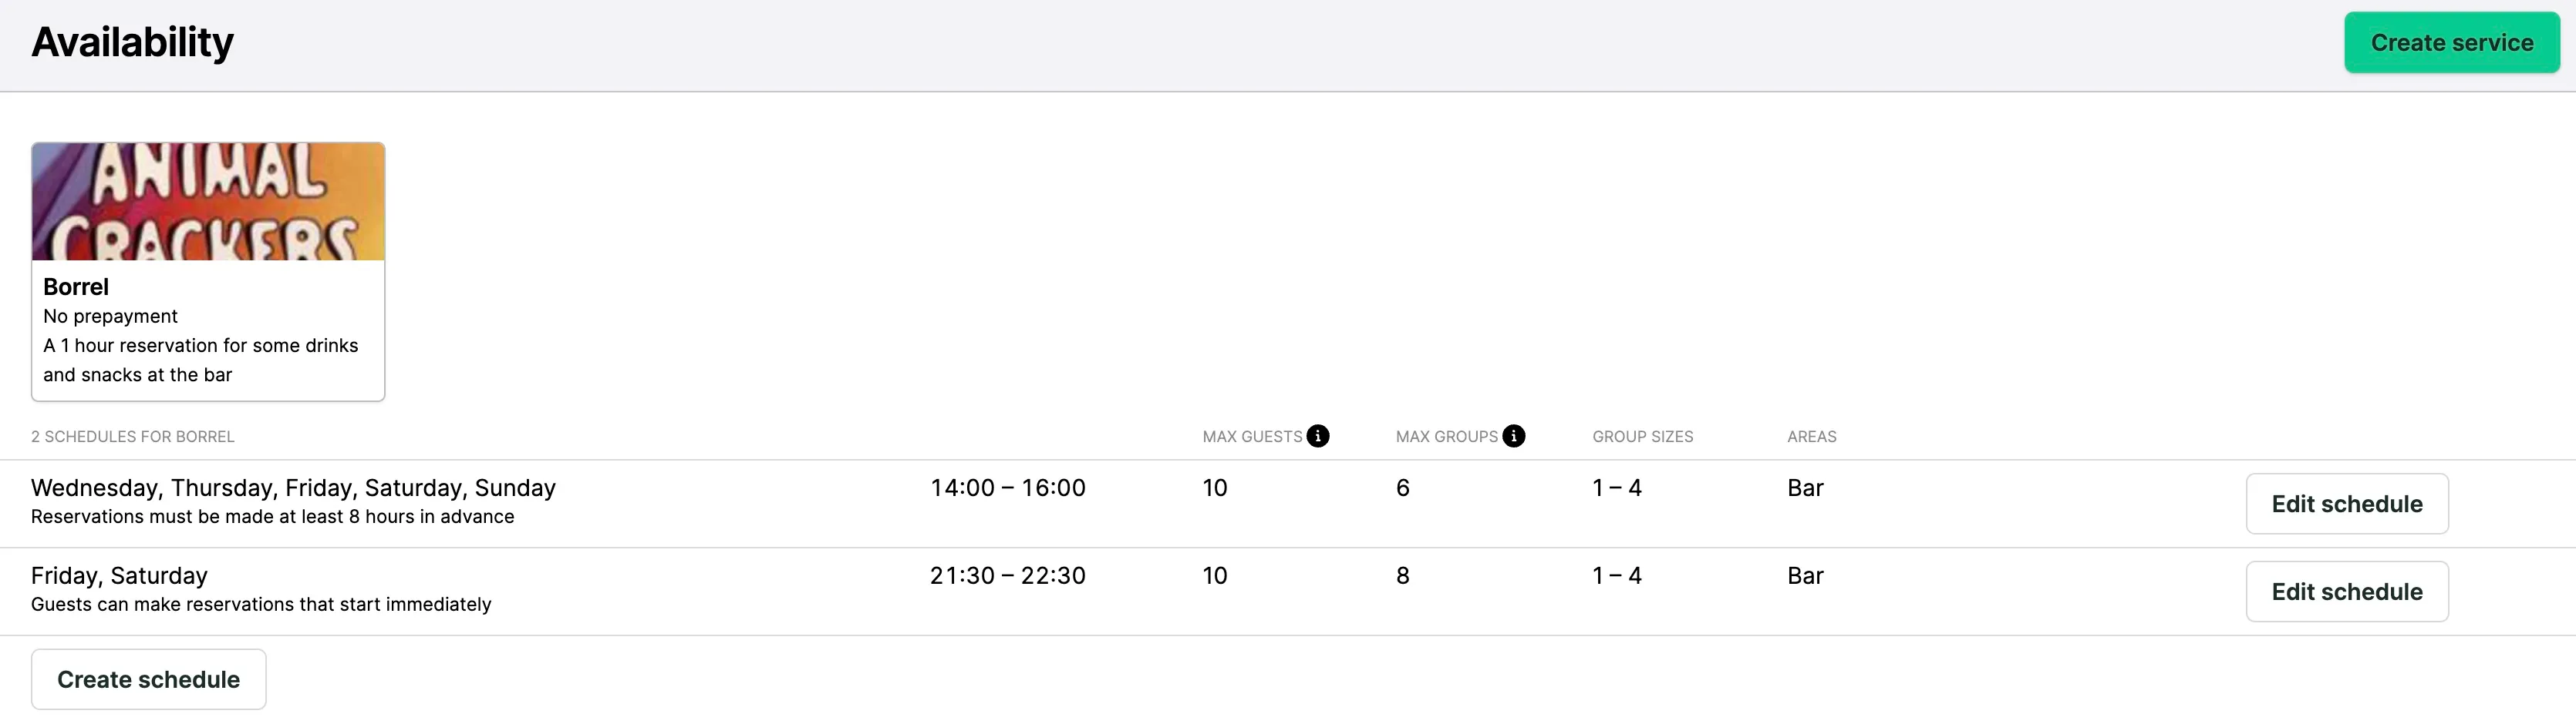Image resolution: width=2576 pixels, height=724 pixels.
Task: Select the 21:30 – 22:30 time range
Action: tap(1007, 575)
